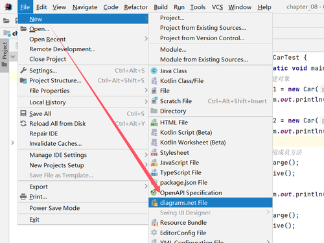Open the Window menu
Image resolution: width=324 pixels, height=243 pixels.
(240, 7)
